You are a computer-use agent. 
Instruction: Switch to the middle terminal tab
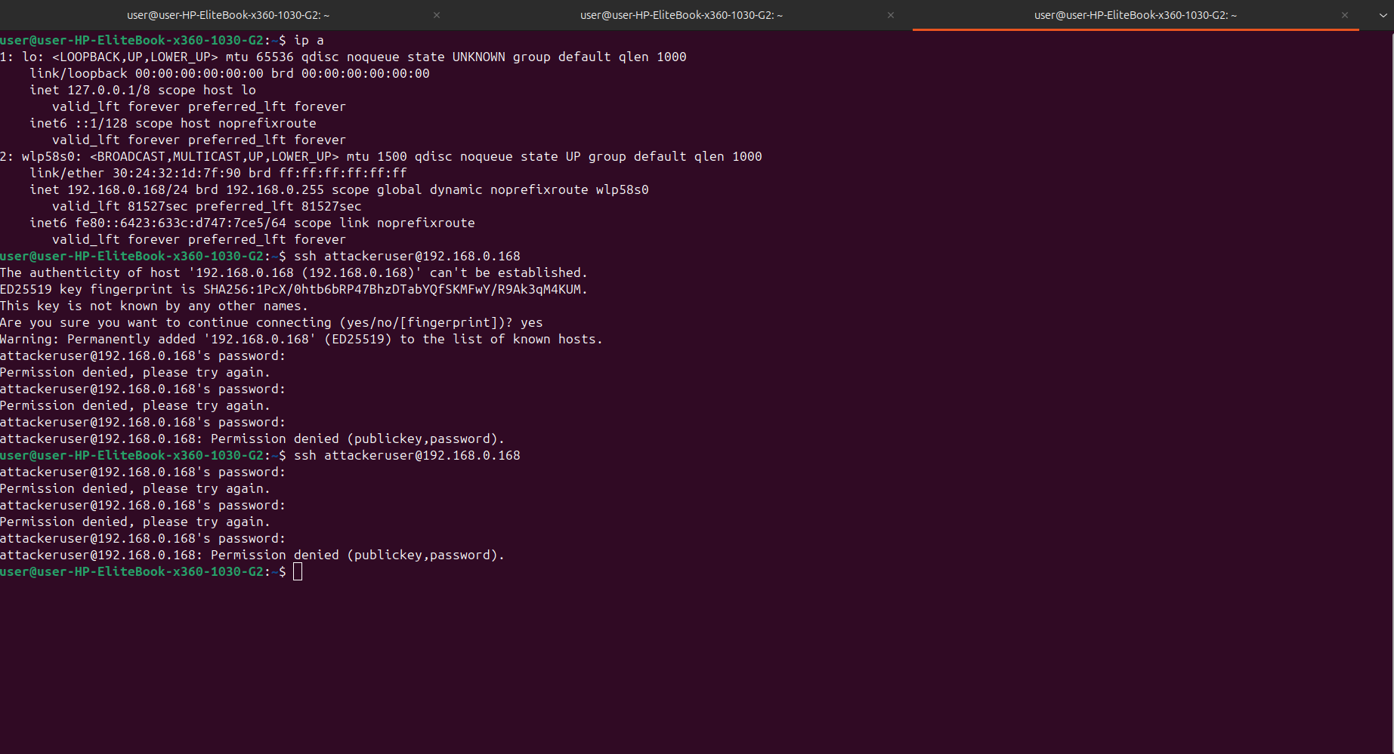(680, 14)
